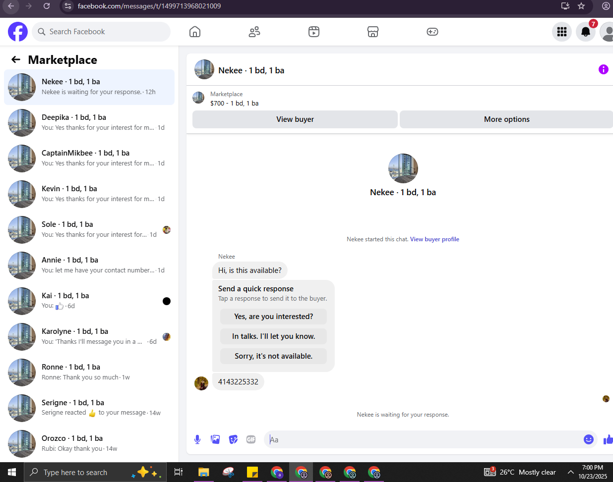The height and width of the screenshot is (482, 613).
Task: Open Task View on the taskbar
Action: click(179, 472)
